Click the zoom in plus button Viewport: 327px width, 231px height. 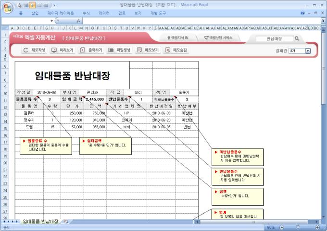click(x=317, y=227)
